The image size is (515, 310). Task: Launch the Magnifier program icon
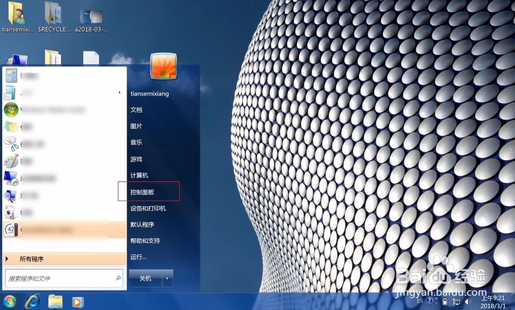click(x=10, y=195)
